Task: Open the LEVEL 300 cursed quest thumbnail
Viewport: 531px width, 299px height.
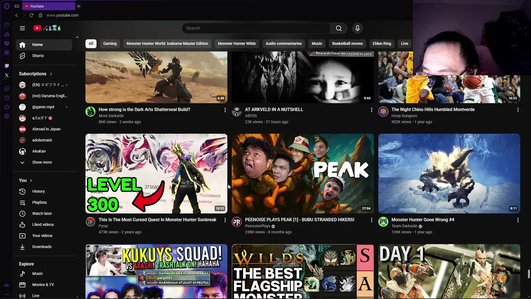Action: (x=156, y=174)
